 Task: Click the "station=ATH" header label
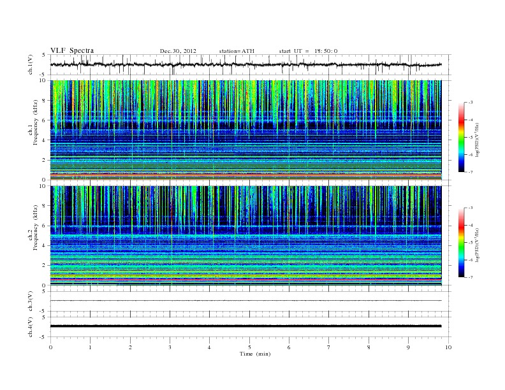click(x=237, y=51)
